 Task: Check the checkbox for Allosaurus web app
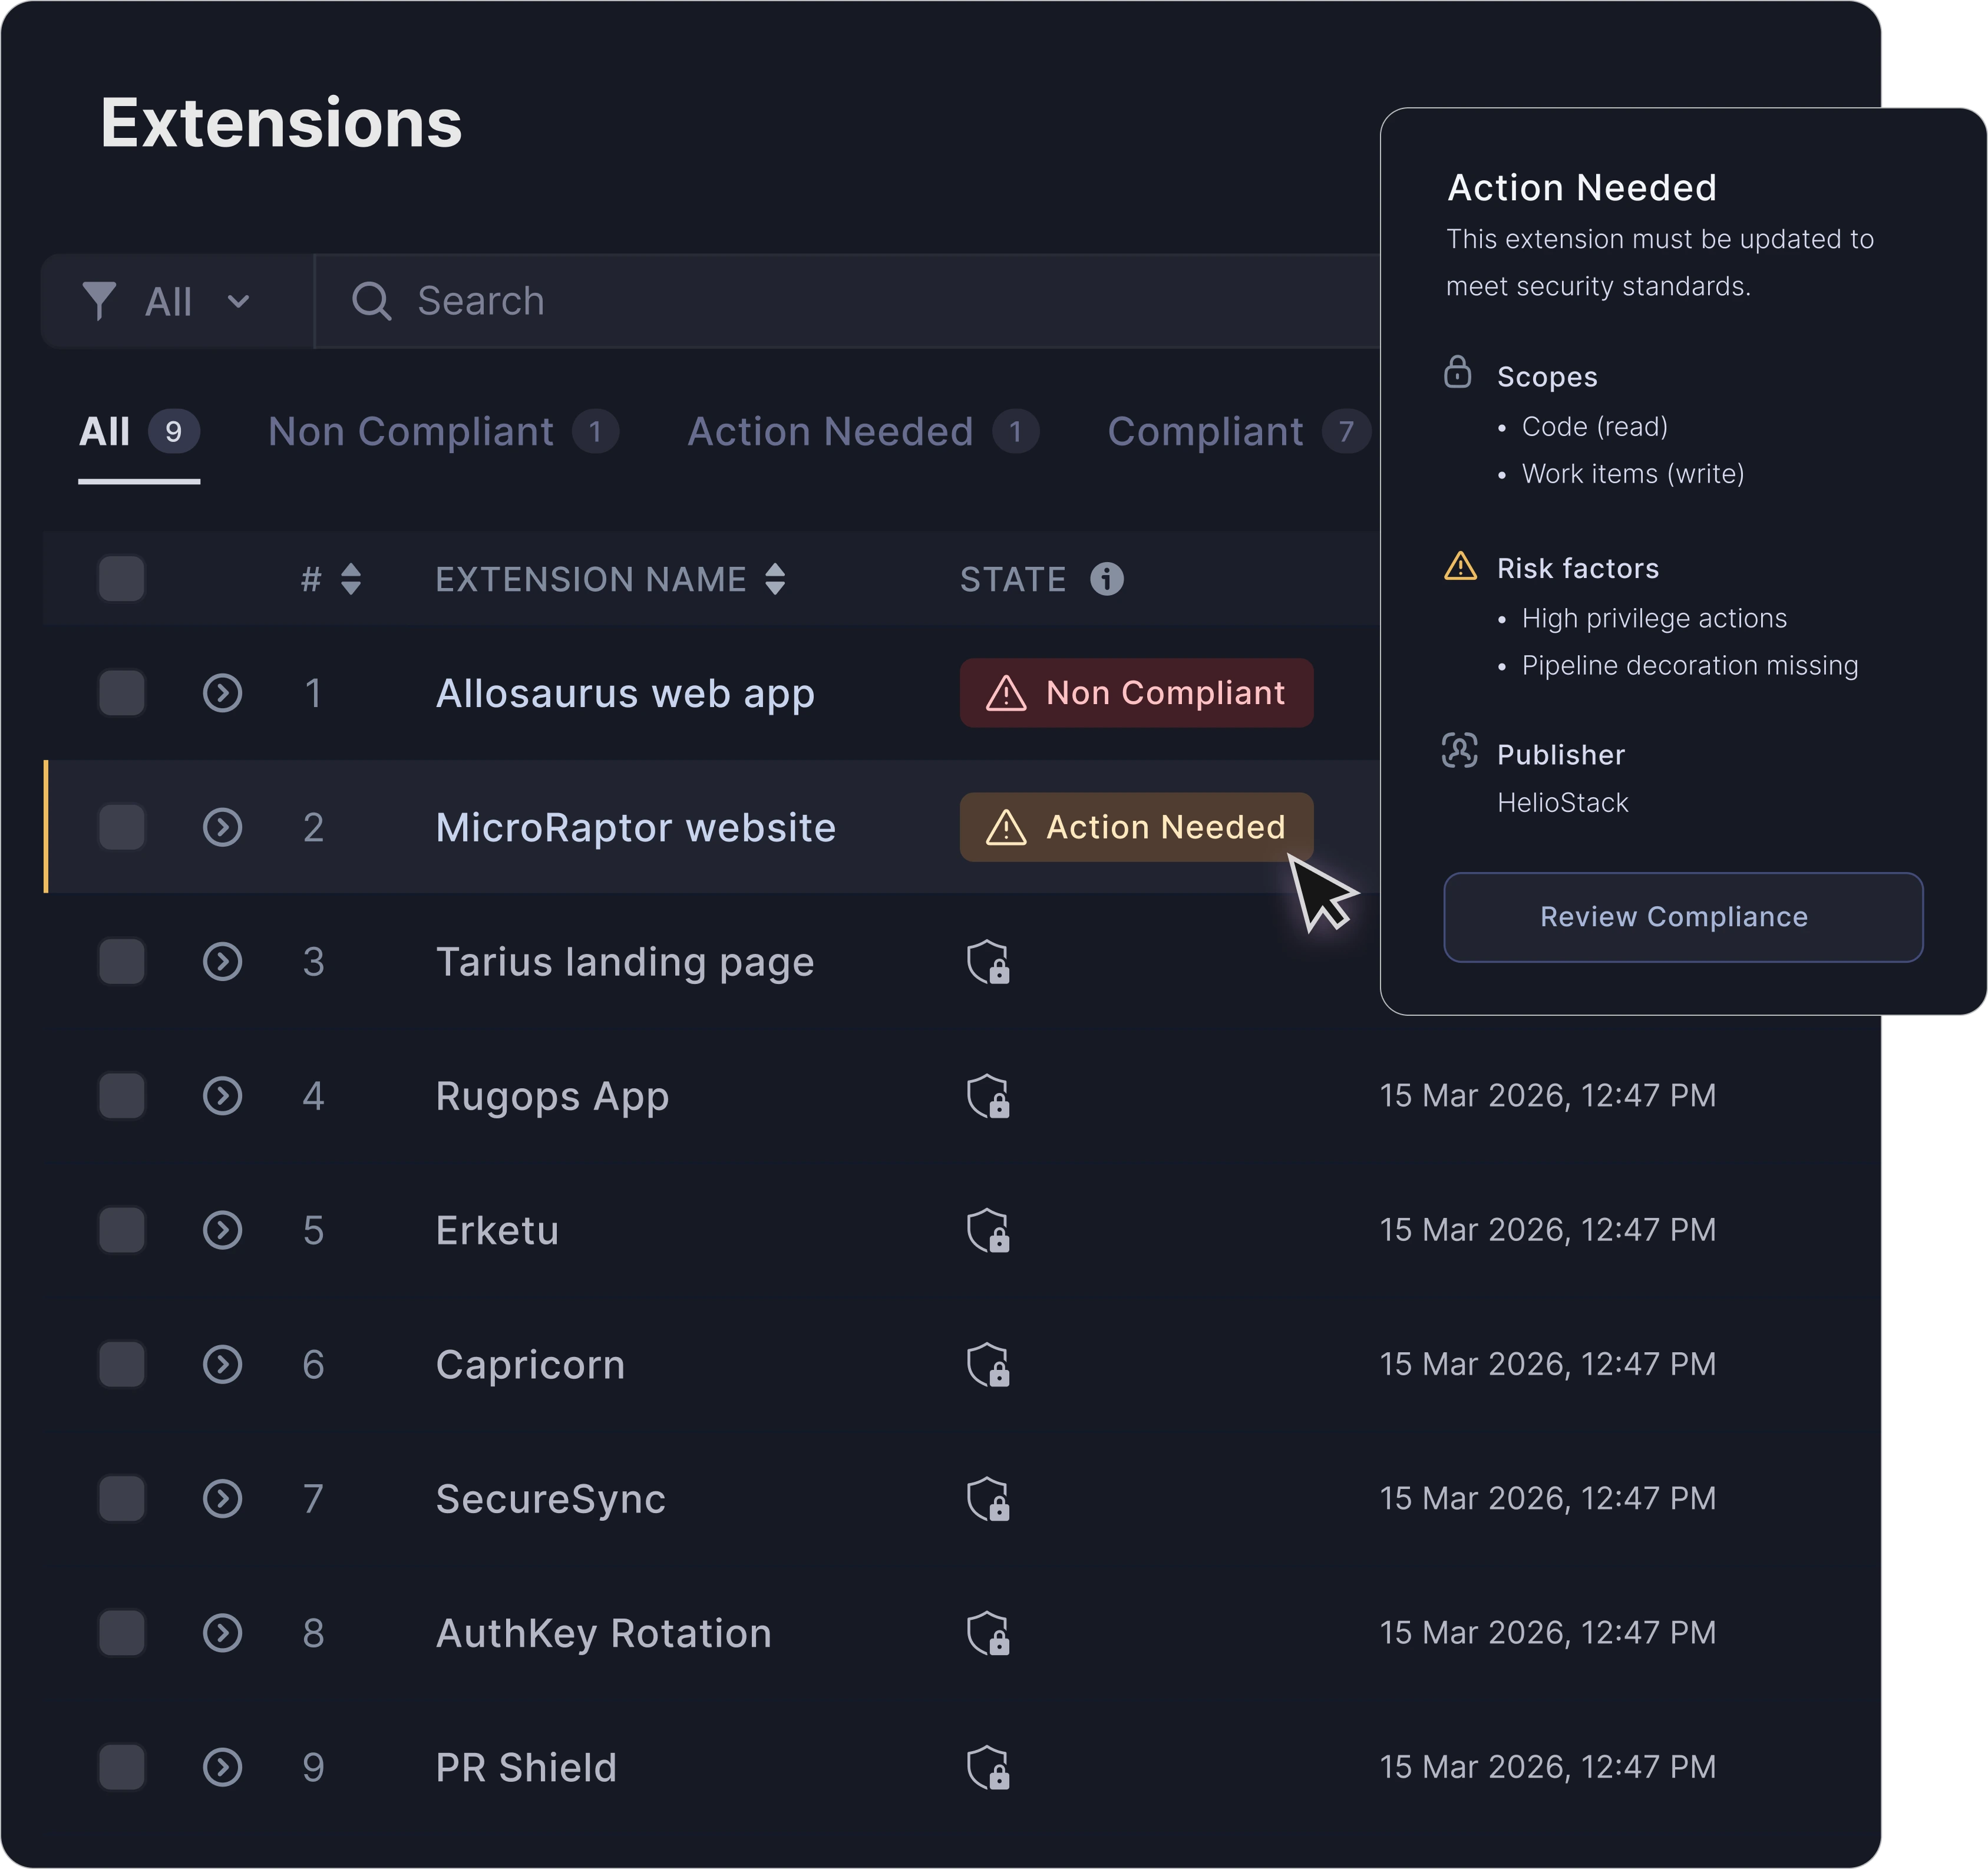(122, 693)
